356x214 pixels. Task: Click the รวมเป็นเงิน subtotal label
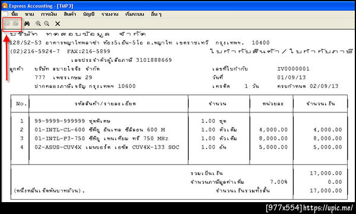coord(206,174)
